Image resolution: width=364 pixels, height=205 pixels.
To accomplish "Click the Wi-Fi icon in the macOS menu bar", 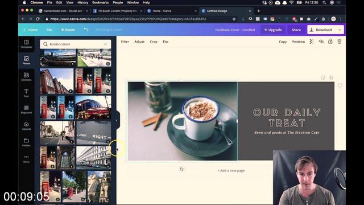I will pyautogui.click(x=292, y=2).
